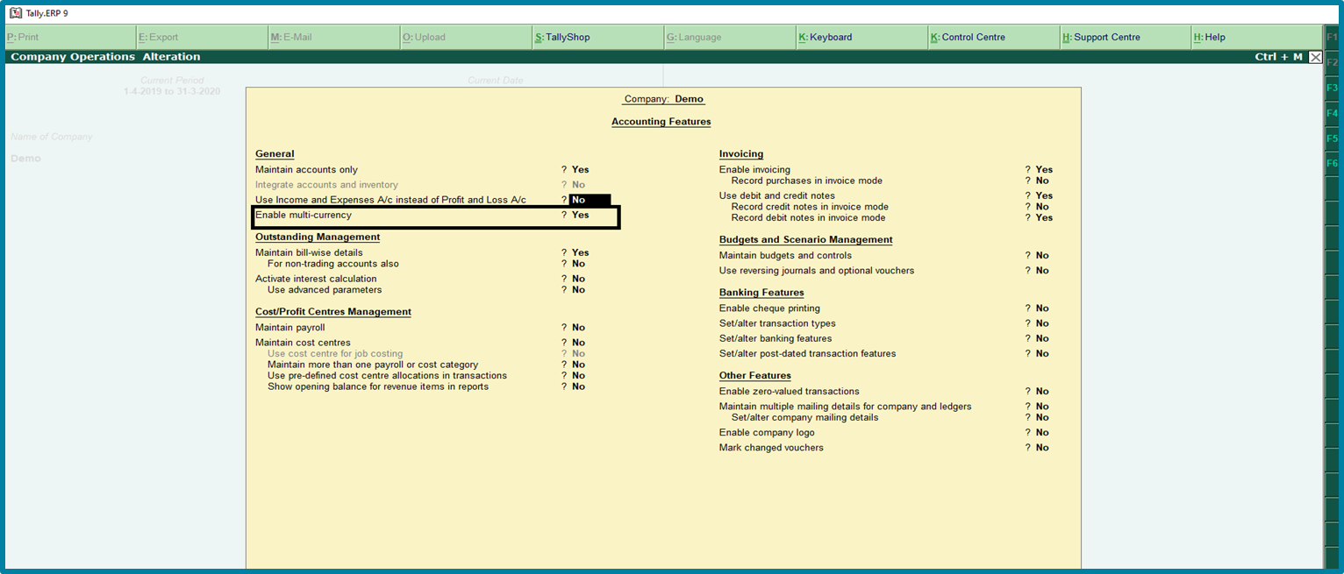Toggle reversing journals and optional vouchers value
The image size is (1344, 574).
click(1042, 271)
